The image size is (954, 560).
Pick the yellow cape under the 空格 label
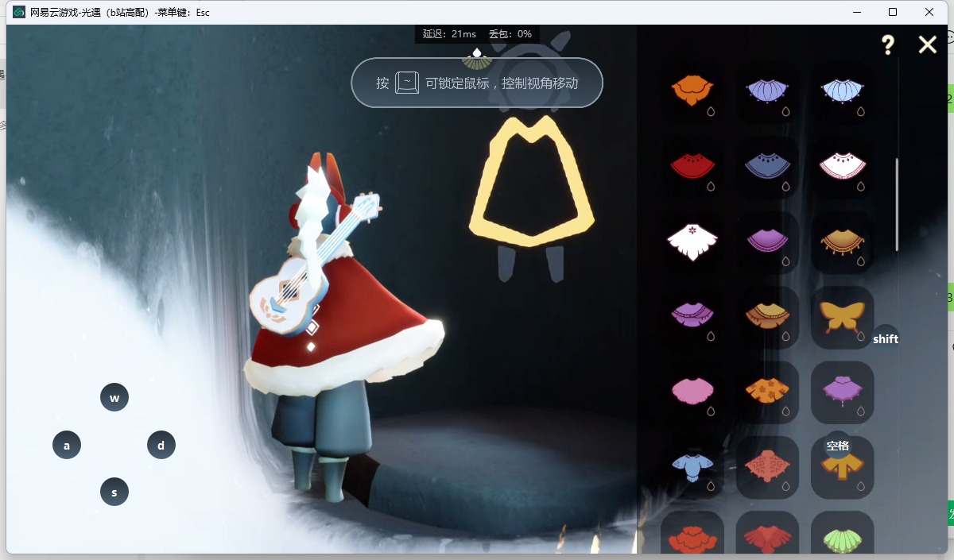842,467
